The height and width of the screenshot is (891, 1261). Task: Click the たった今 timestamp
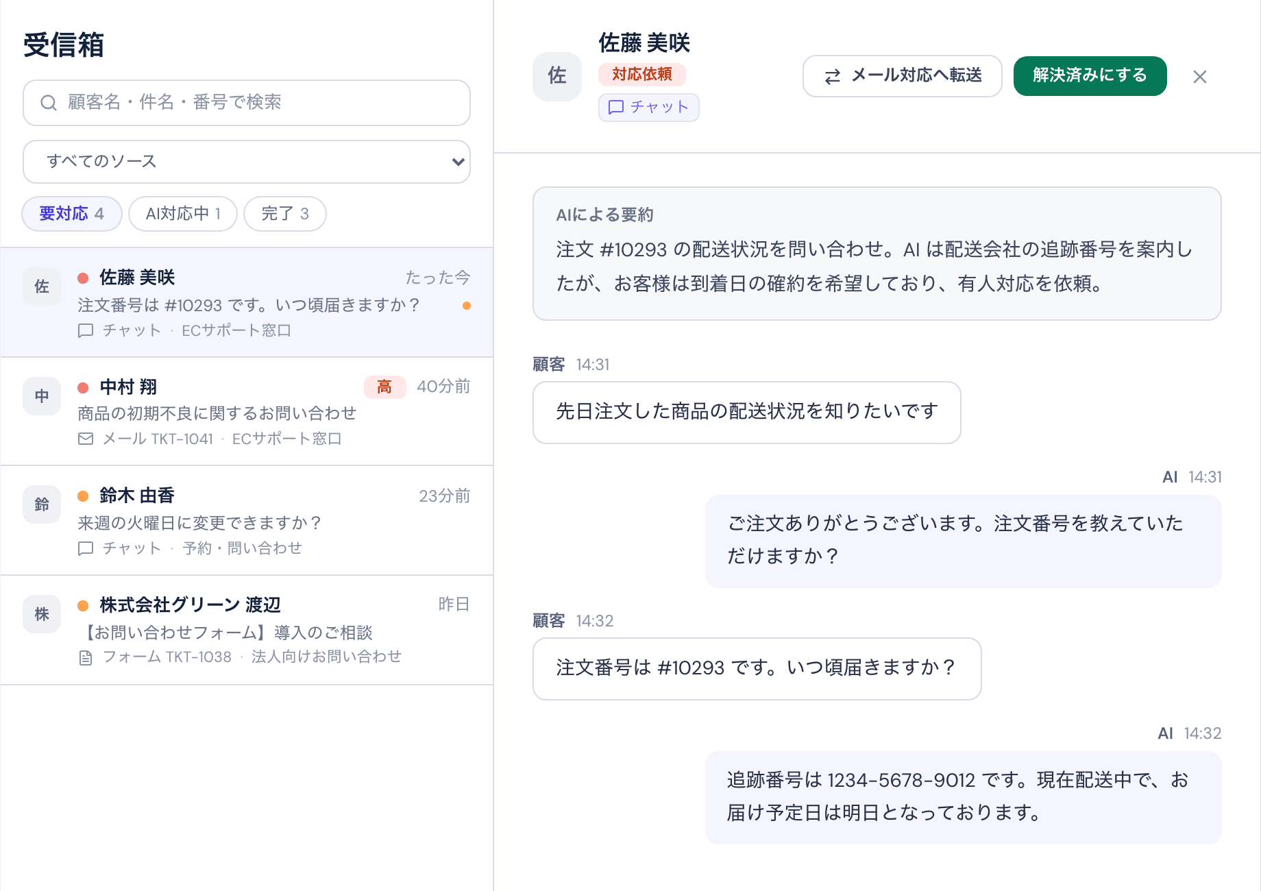pos(438,278)
